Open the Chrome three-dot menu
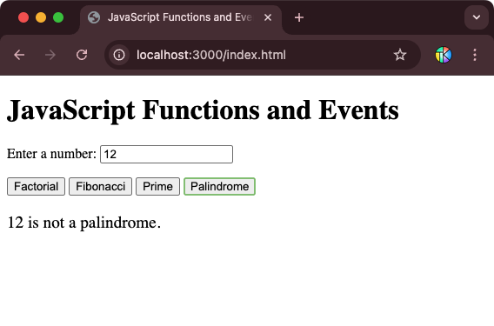494x326 pixels. pyautogui.click(x=475, y=55)
